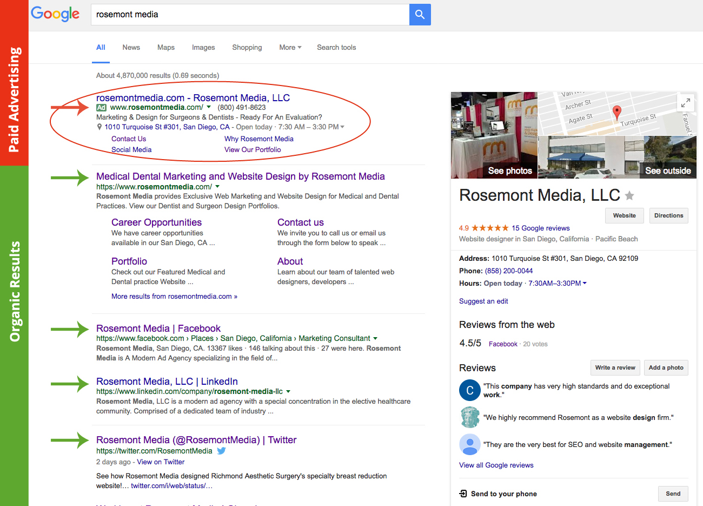Viewport: 703px width, 506px height.
Task: Open the View all Google reviews link
Action: (496, 465)
